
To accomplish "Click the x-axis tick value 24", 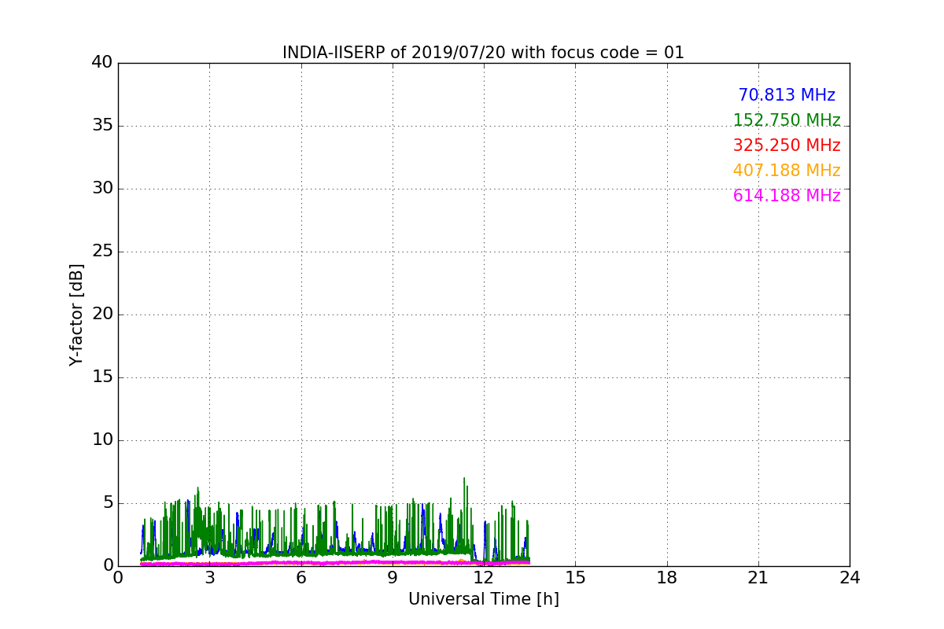I will click(x=850, y=578).
